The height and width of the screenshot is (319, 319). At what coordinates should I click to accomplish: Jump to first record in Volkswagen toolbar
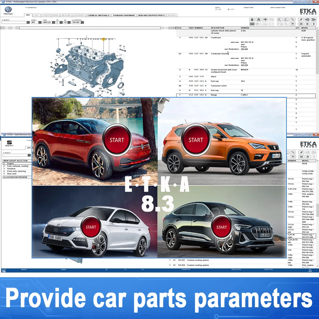click(x=301, y=24)
